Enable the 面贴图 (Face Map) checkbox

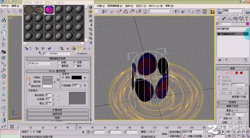(59, 66)
